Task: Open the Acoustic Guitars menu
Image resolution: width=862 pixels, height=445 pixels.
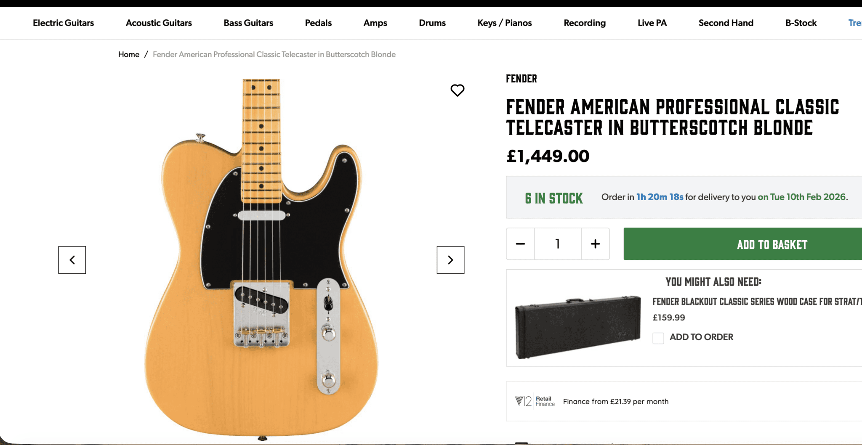Action: 159,23
